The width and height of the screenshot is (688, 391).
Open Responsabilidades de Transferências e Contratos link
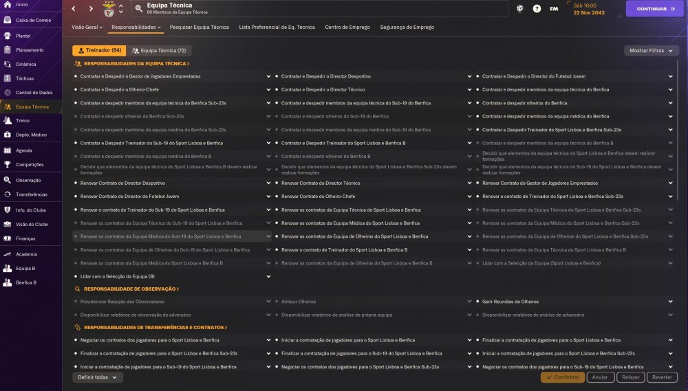pos(155,328)
